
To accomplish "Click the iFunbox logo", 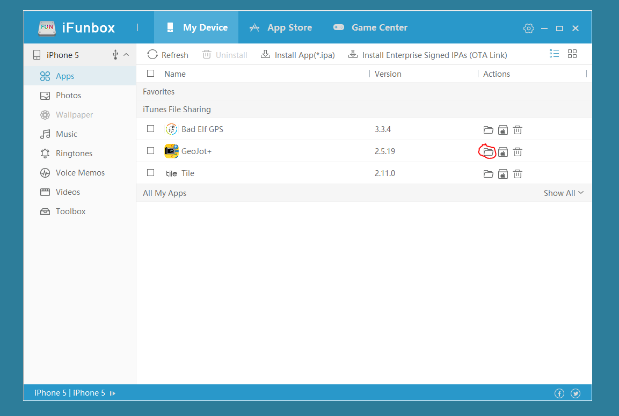I will click(x=47, y=28).
